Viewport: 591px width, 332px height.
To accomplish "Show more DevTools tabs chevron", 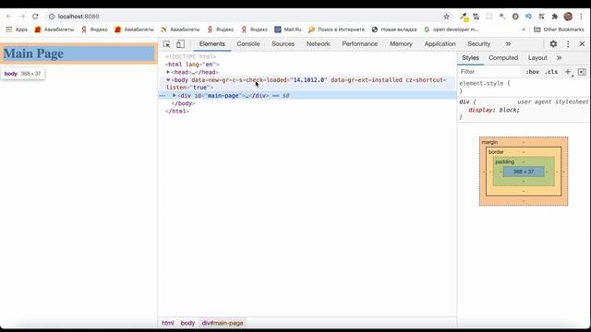I will [508, 43].
